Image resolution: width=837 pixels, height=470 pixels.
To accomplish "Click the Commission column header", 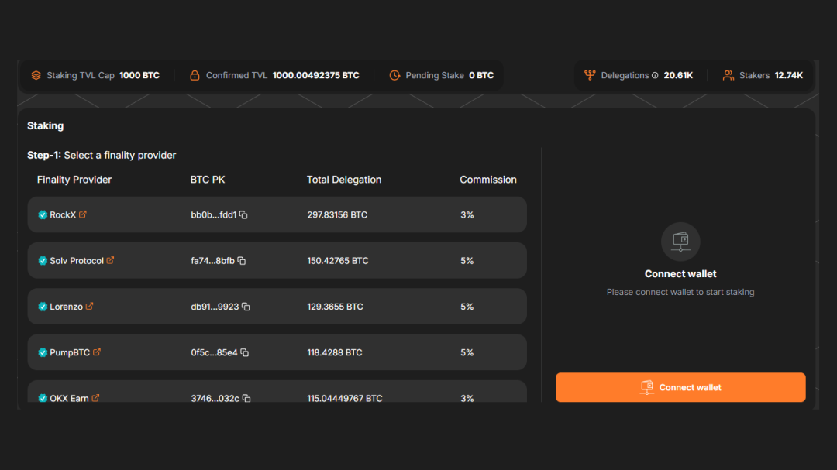I will [487, 180].
